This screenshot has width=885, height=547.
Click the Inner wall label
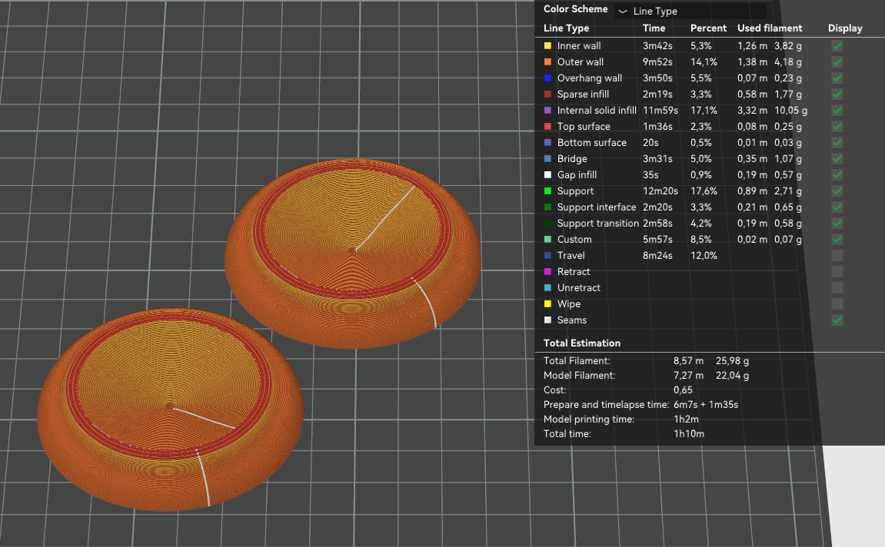pos(578,45)
